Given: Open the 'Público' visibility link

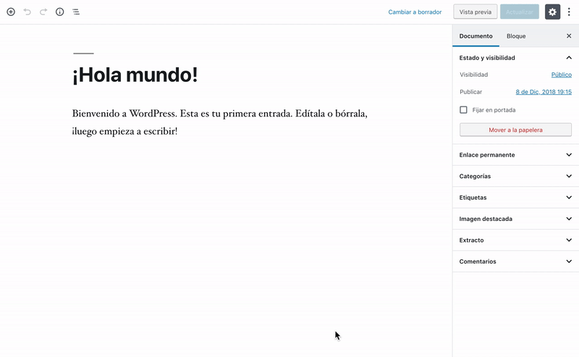Looking at the screenshot, I should pos(561,75).
